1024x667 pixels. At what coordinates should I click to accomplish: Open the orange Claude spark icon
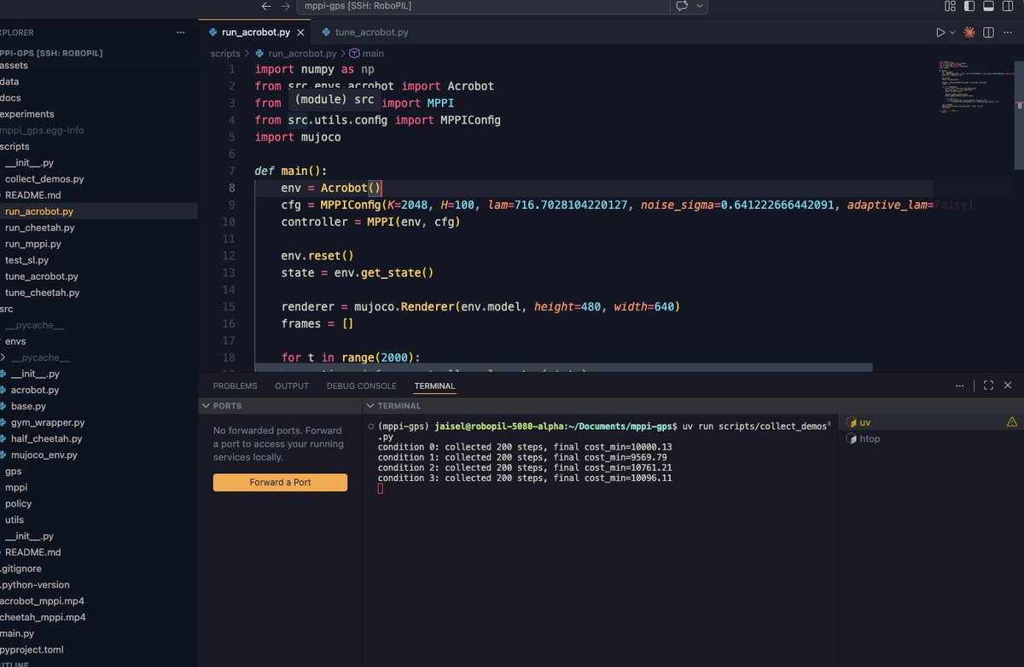969,32
